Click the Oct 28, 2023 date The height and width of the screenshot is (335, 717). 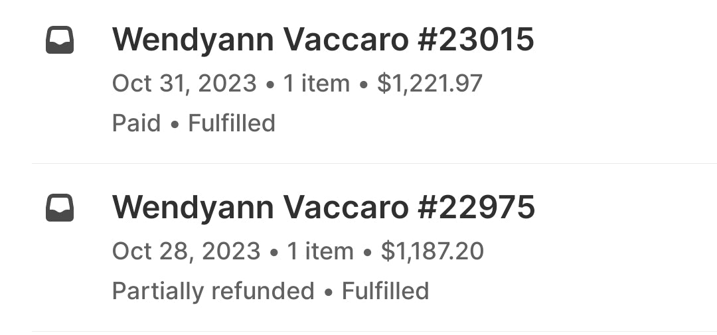tap(186, 251)
